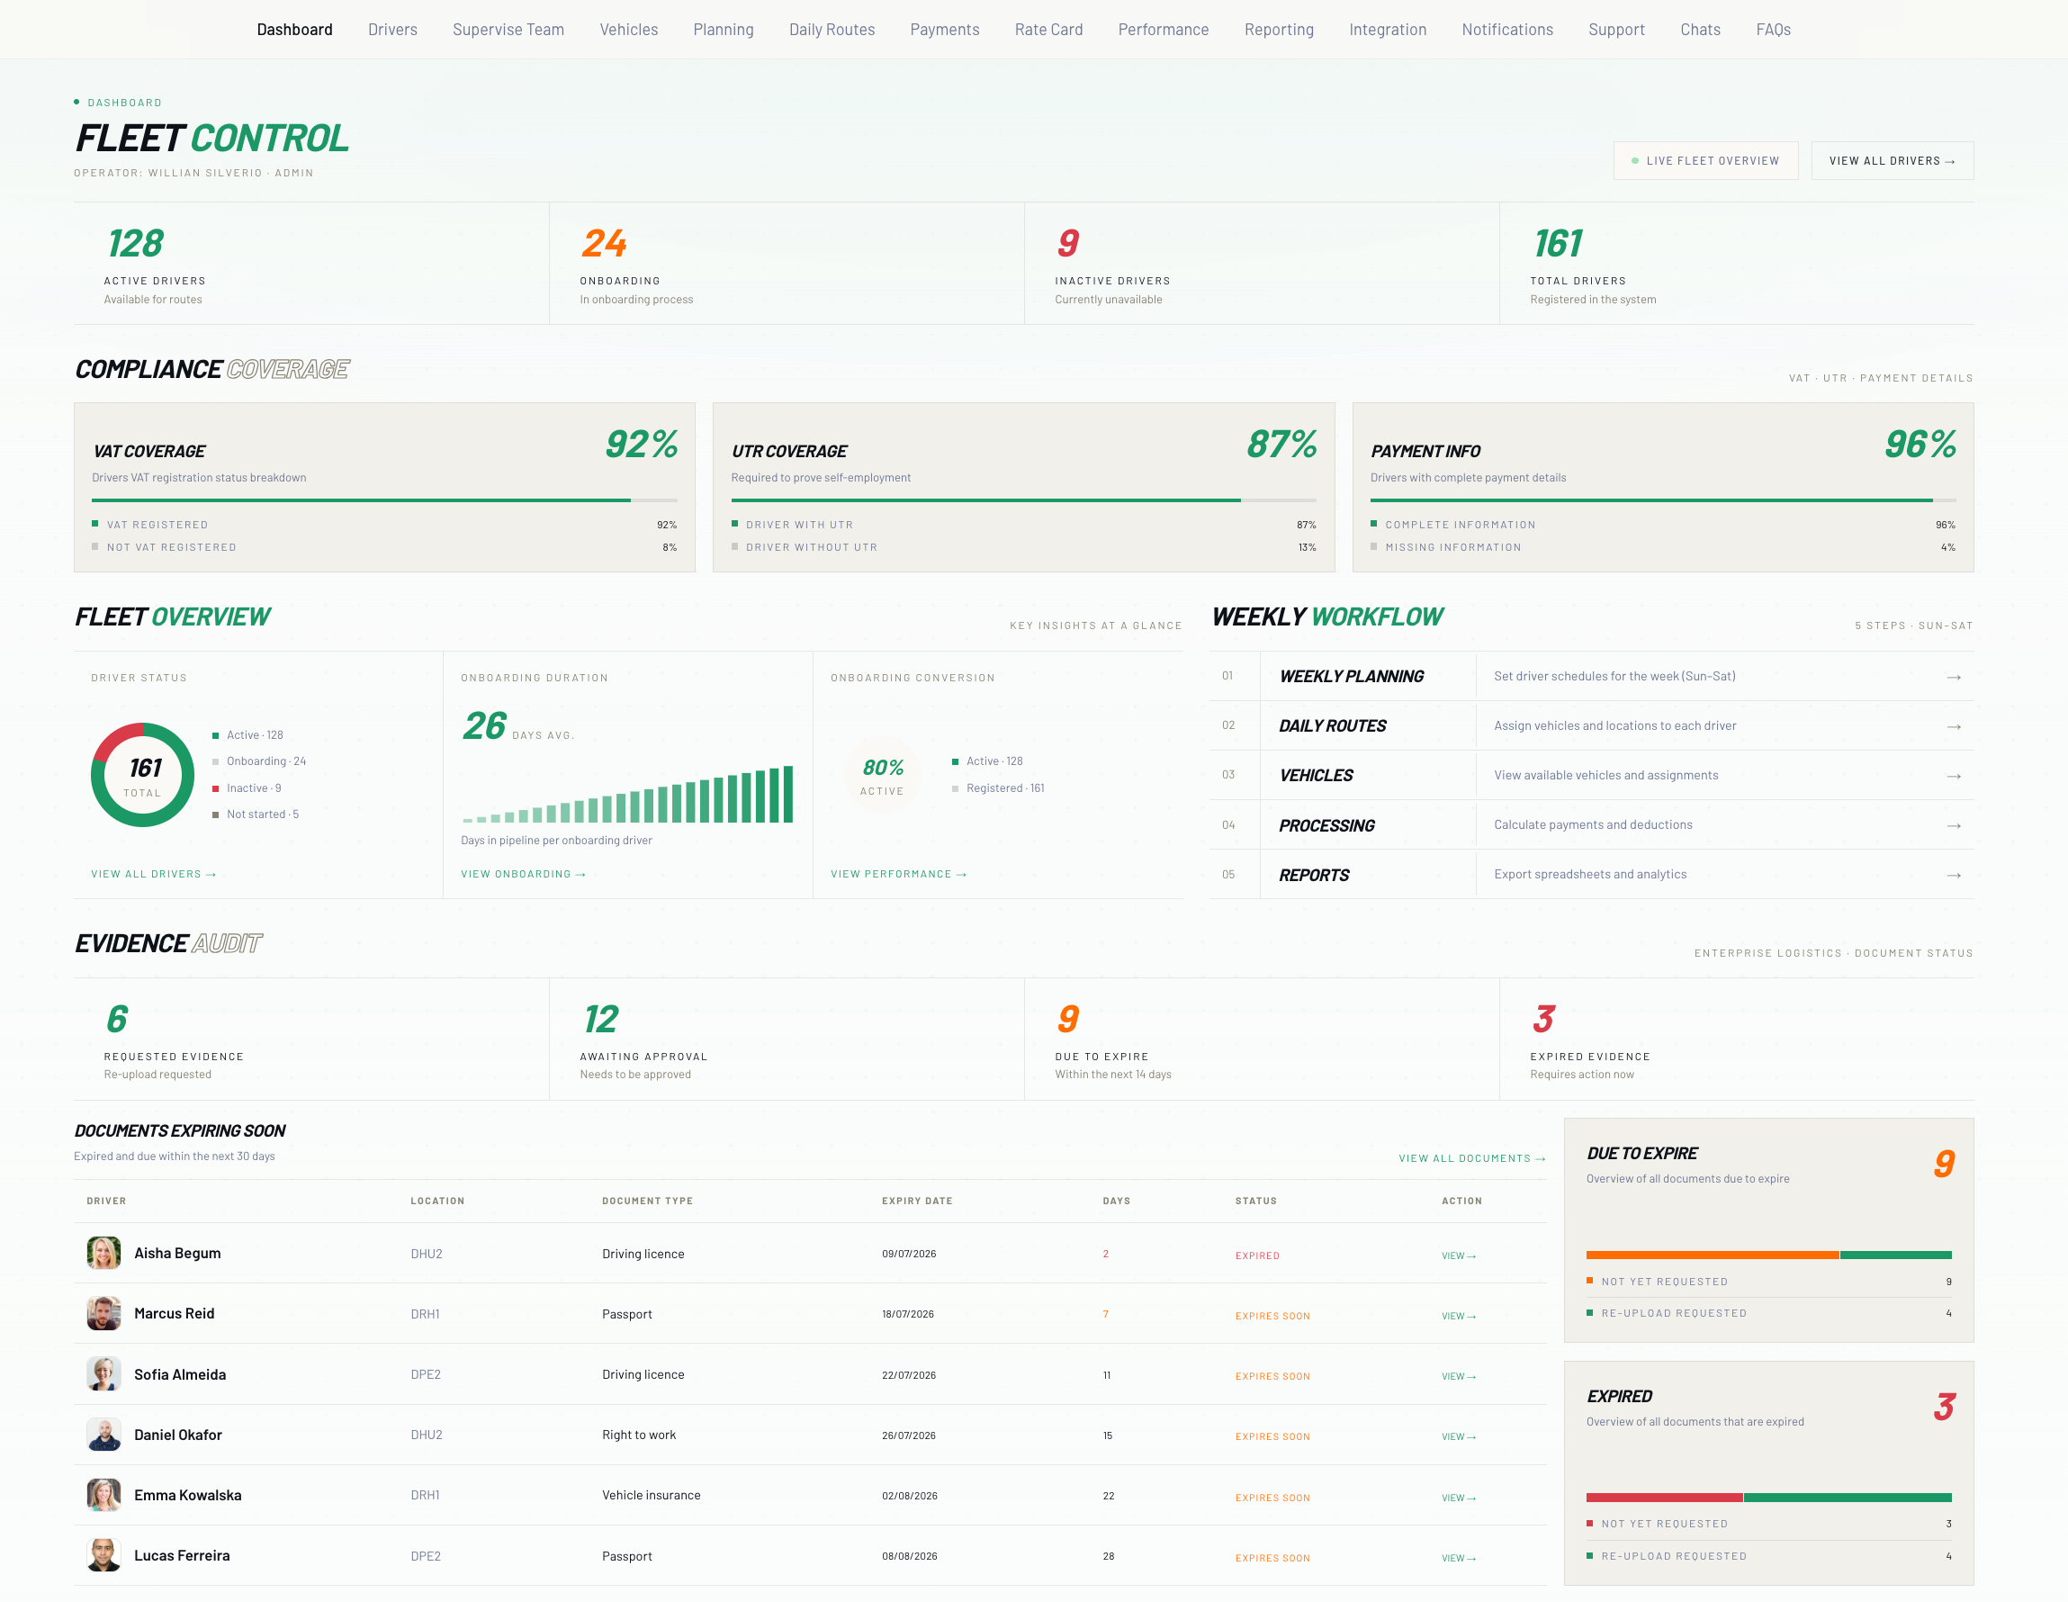Open the Vehicles nav item
This screenshot has width=2068, height=1602.
click(x=628, y=30)
